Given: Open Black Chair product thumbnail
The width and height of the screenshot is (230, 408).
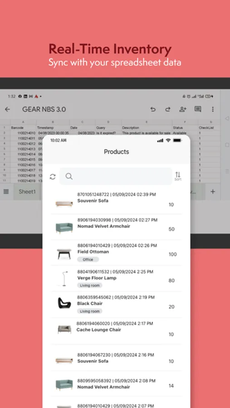Looking at the screenshot, I should [64, 303].
